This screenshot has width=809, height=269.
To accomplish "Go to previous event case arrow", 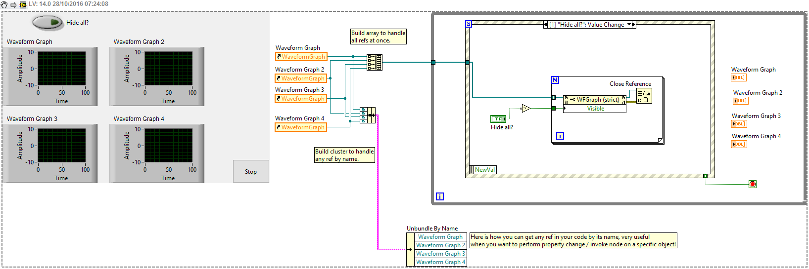I will pyautogui.click(x=546, y=24).
